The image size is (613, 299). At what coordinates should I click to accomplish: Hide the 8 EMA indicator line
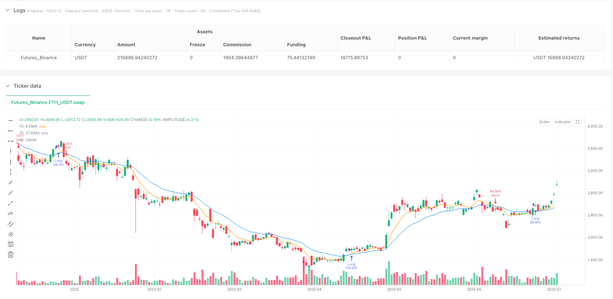click(x=22, y=126)
